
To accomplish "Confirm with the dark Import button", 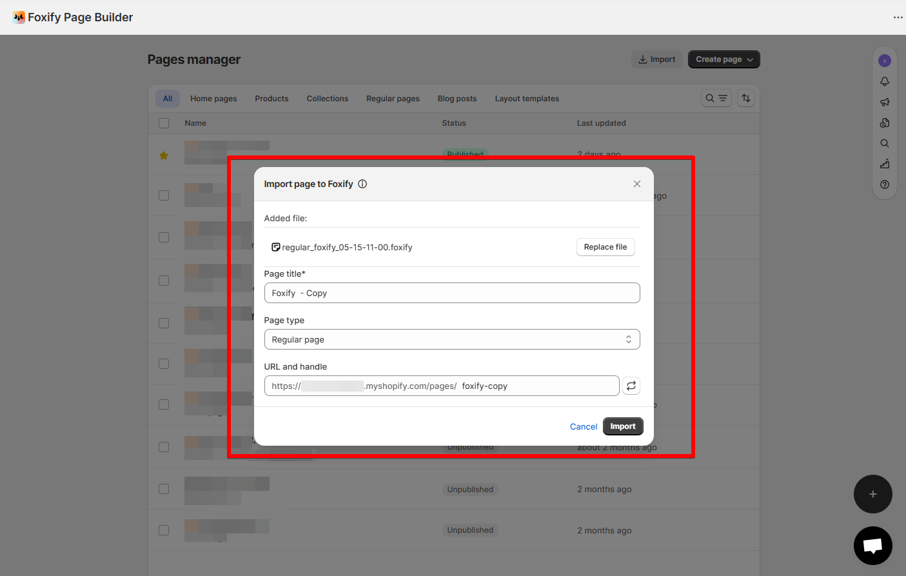I will click(x=623, y=426).
